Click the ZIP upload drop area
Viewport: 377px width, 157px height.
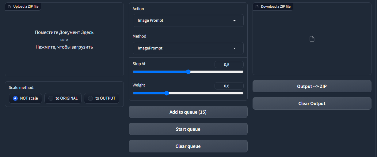click(64, 40)
